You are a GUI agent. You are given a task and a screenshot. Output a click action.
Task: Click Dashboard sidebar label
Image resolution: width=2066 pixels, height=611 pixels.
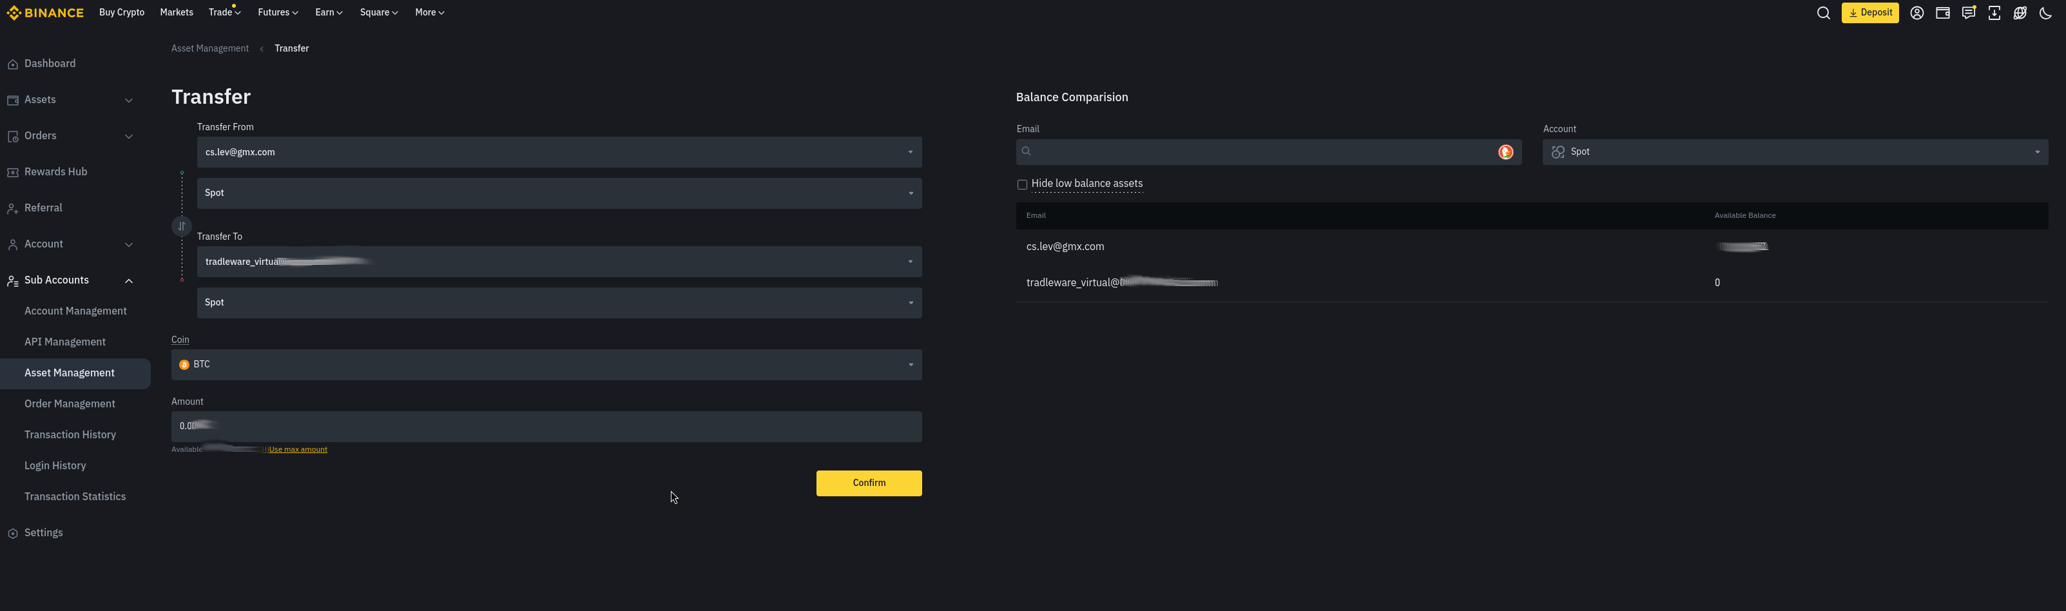(50, 64)
